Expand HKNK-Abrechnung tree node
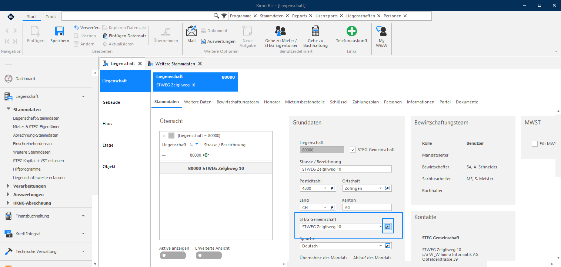This screenshot has height=267, width=561. pyautogui.click(x=9, y=203)
